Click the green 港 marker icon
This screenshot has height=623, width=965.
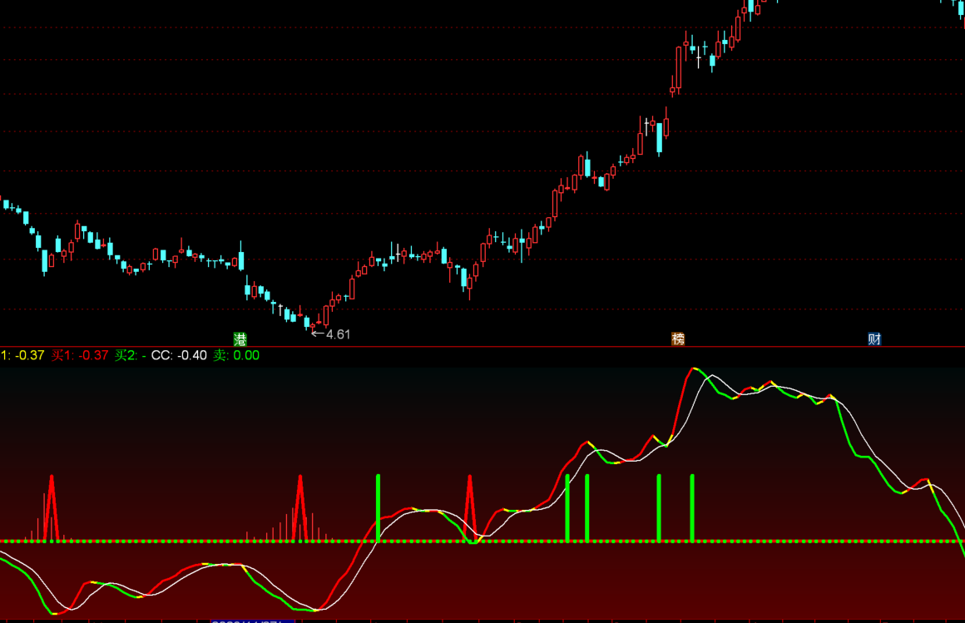point(240,339)
